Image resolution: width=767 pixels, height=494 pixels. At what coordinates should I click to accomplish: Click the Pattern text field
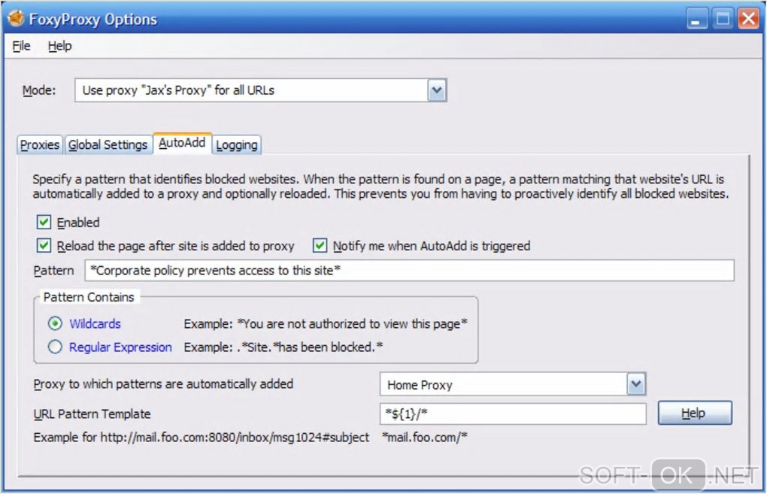[x=409, y=271]
